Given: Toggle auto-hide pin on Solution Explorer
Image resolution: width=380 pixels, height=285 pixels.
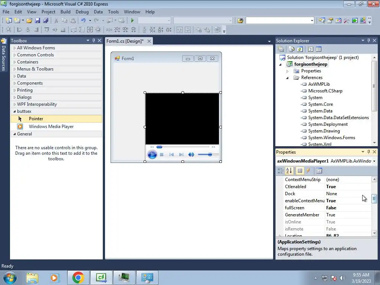Looking at the screenshot, I should 368,40.
